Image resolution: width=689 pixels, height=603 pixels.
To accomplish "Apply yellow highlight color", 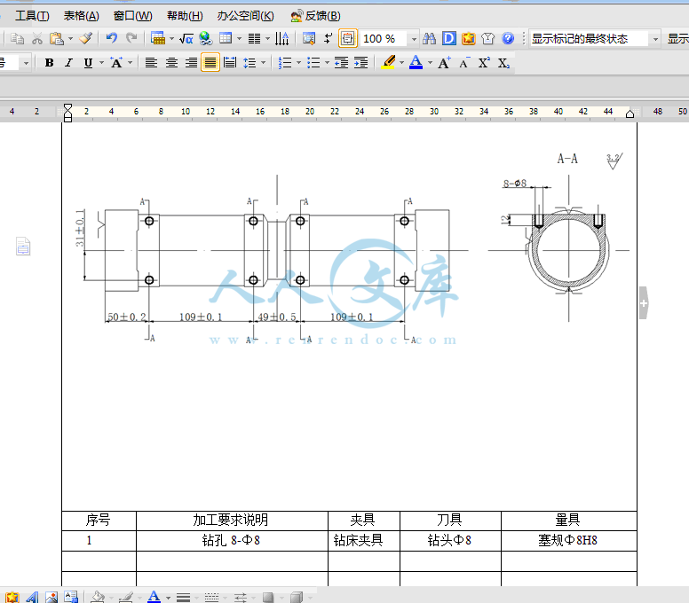I will [x=388, y=63].
